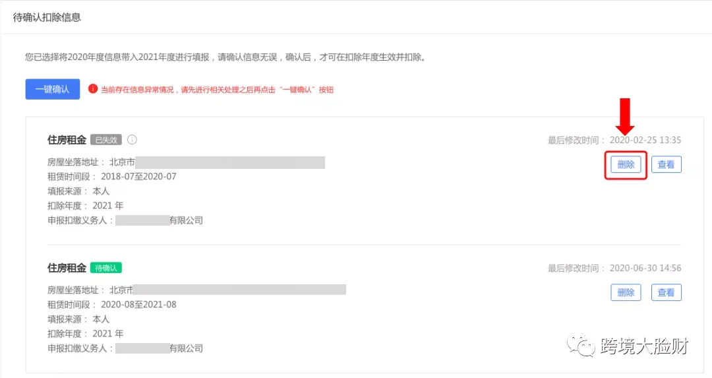
Task: Click the 待确认扣除信息 section header
Action: (47, 17)
